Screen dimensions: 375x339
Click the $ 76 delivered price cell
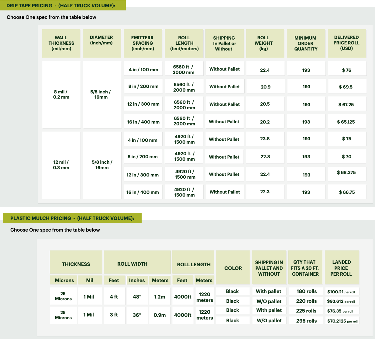347,70
